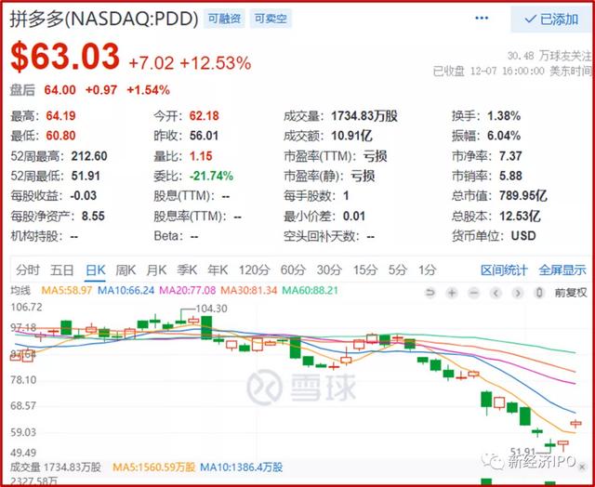Click the candlestick style toggle icon

(539, 293)
